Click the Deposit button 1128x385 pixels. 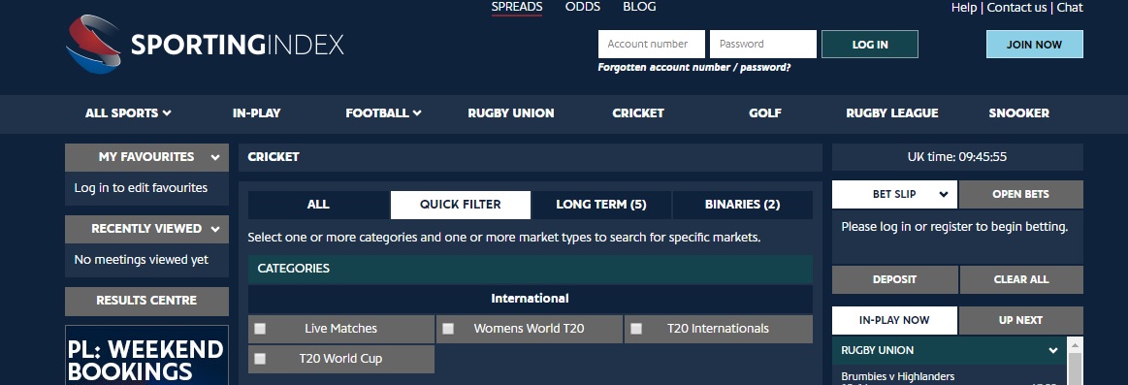[x=895, y=280]
